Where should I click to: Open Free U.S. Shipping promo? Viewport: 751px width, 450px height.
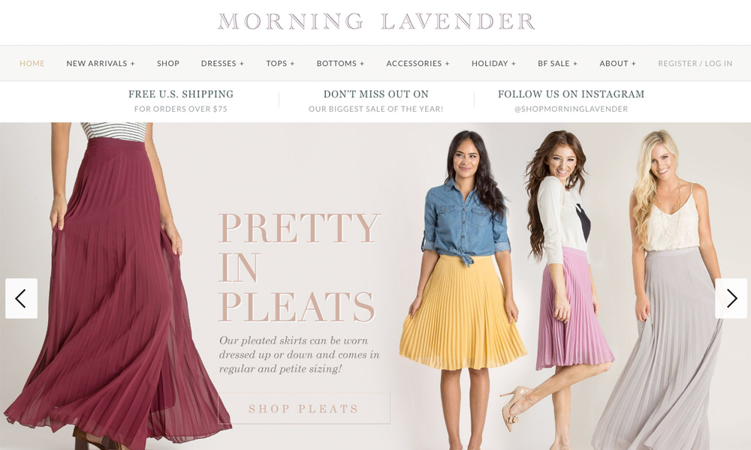(181, 101)
